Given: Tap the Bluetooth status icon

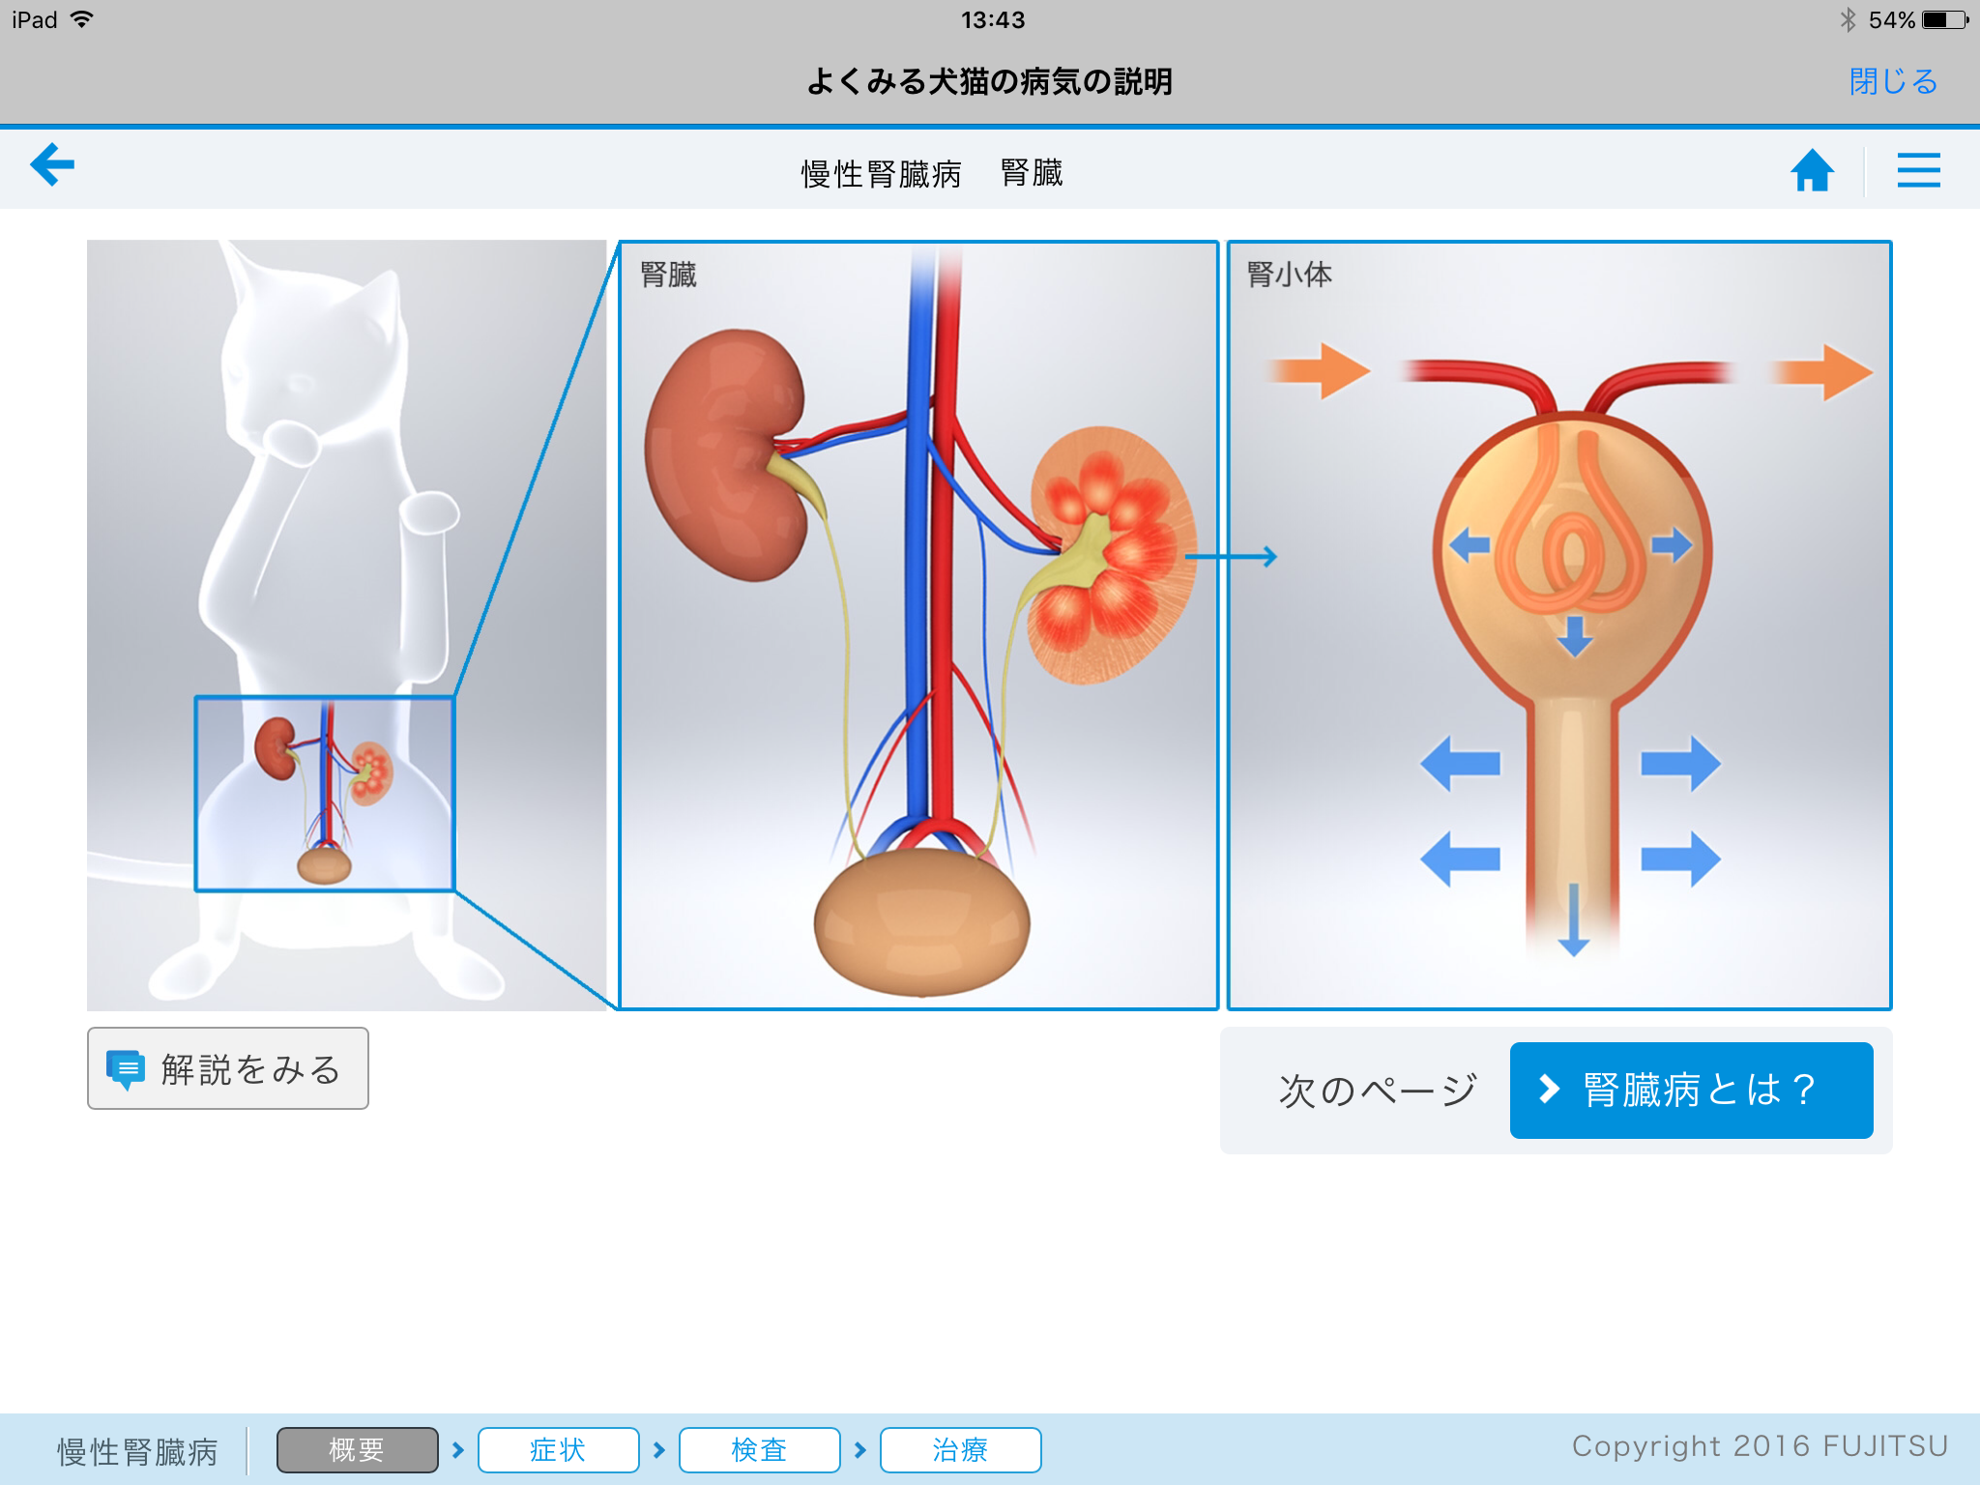Looking at the screenshot, I should tap(1849, 19).
